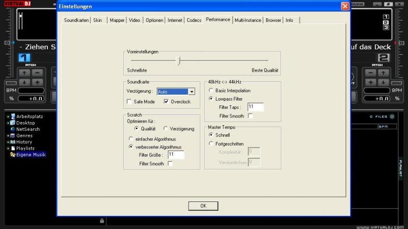Click the Voreinstellungen slider thumb
The width and height of the screenshot is (408, 229).
coord(178,61)
